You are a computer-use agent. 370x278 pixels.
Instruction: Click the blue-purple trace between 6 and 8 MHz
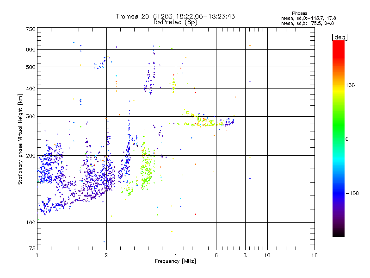click(228, 122)
